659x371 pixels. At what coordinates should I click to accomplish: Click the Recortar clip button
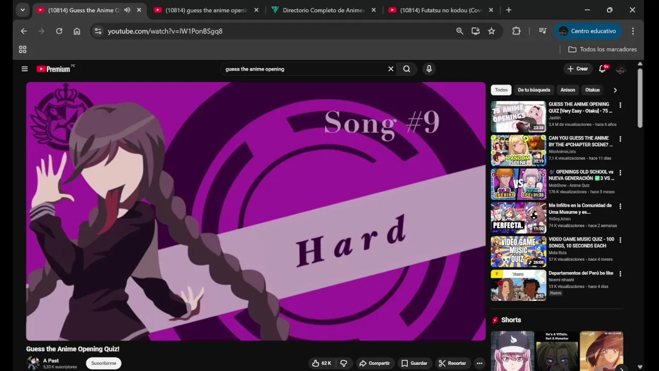click(x=454, y=363)
